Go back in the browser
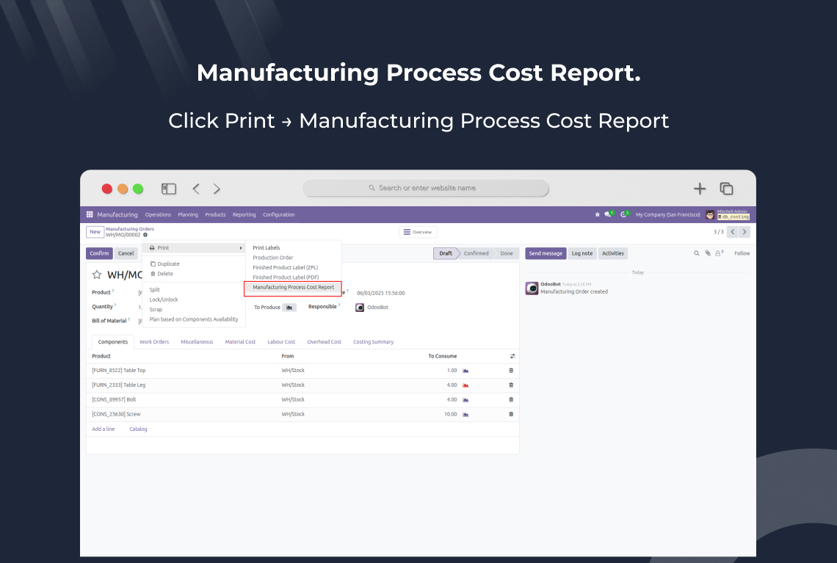The image size is (837, 563). pyautogui.click(x=196, y=189)
